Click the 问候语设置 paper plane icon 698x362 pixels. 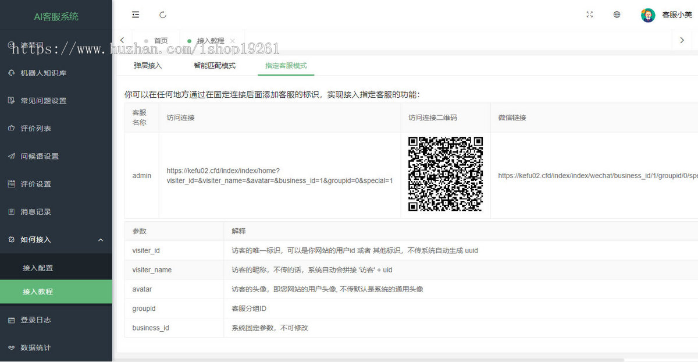coord(11,156)
